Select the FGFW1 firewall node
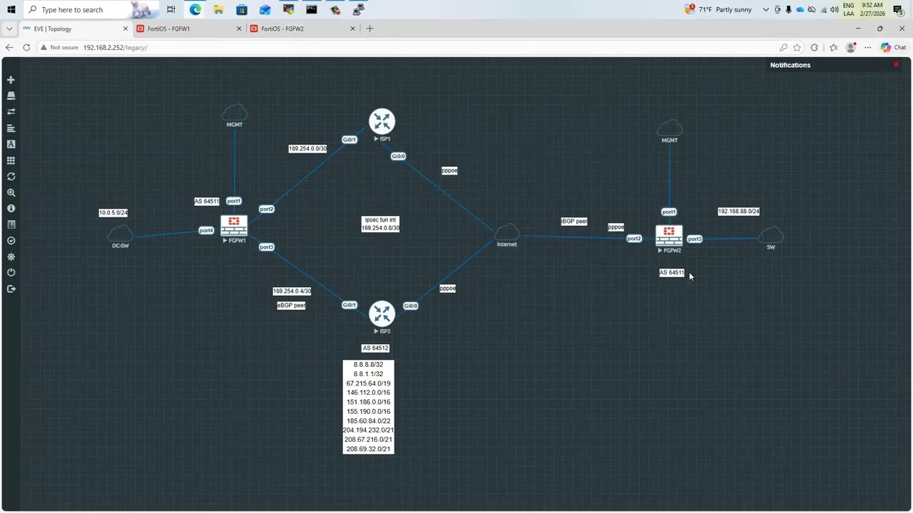913x513 pixels. [234, 226]
